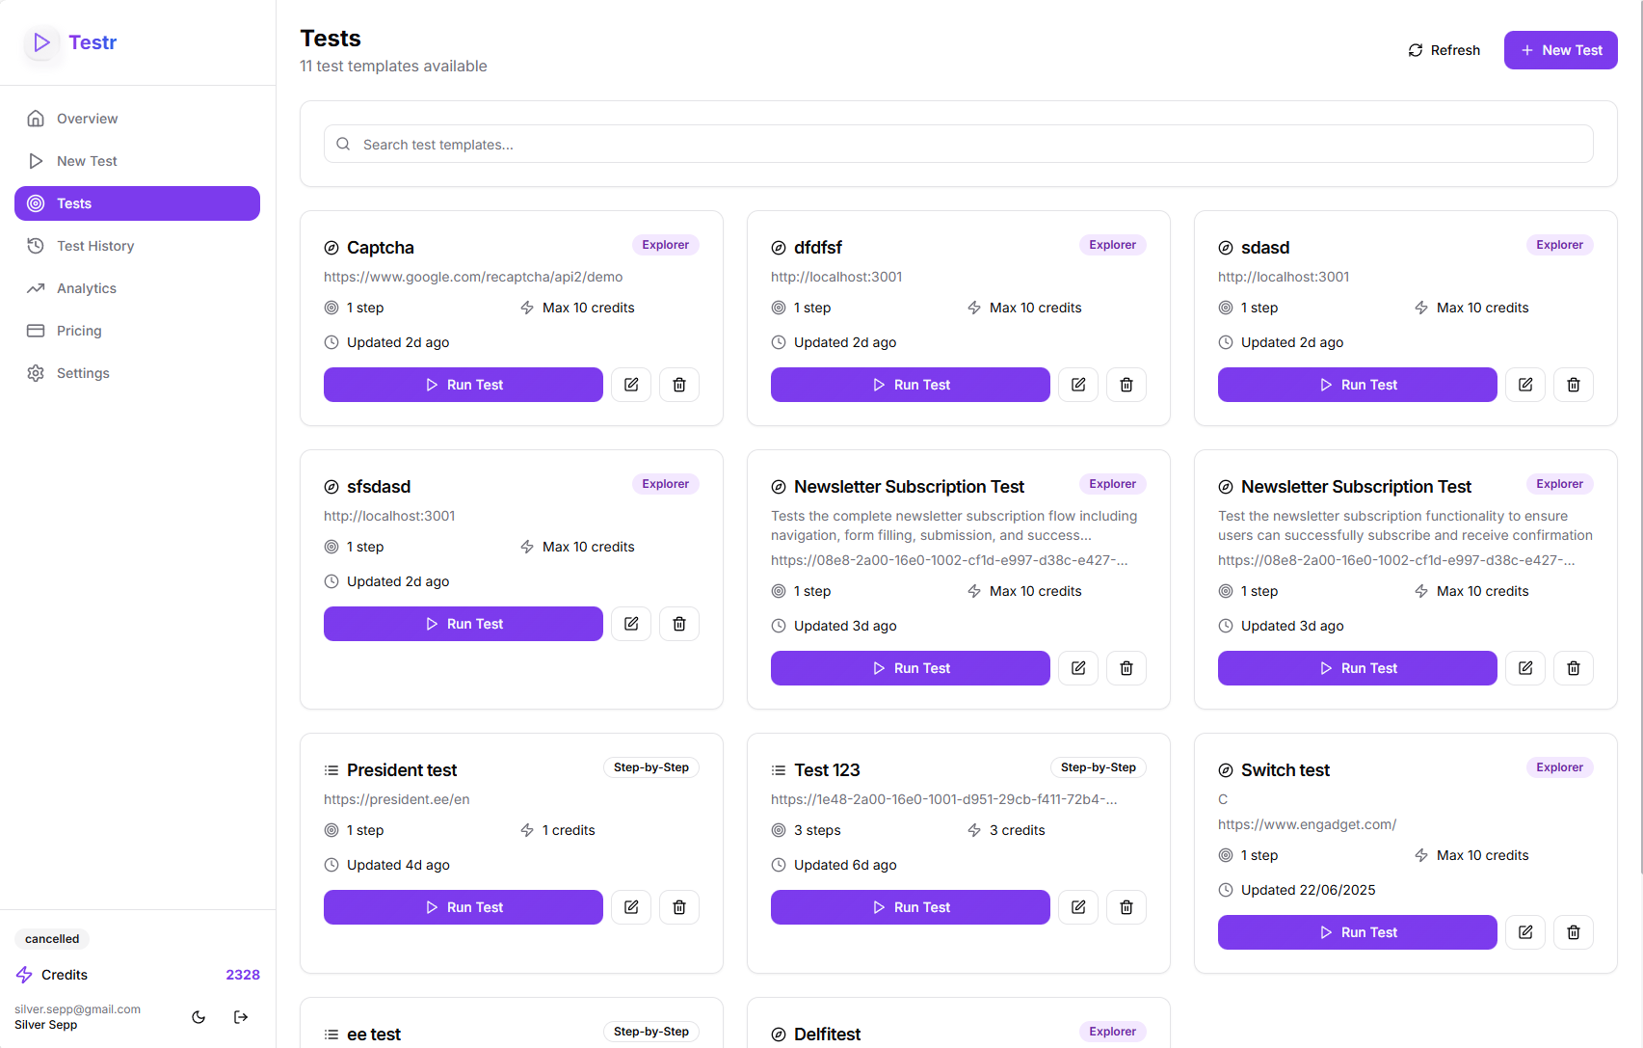Run the Captcha test

point(464,385)
